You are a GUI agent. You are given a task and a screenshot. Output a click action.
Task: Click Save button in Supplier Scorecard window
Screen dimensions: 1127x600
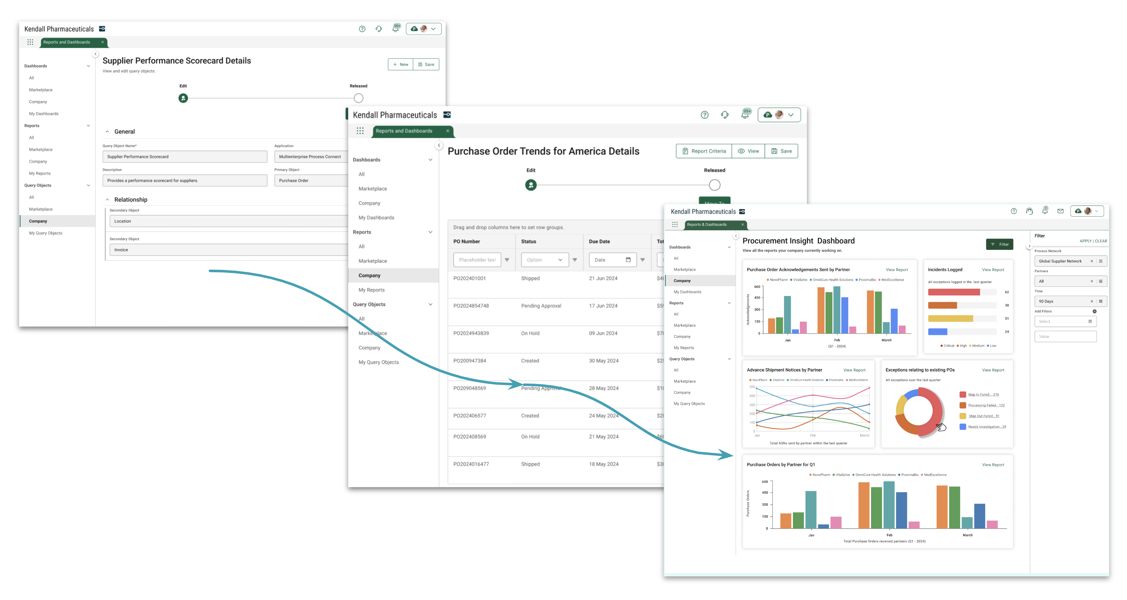tap(426, 64)
